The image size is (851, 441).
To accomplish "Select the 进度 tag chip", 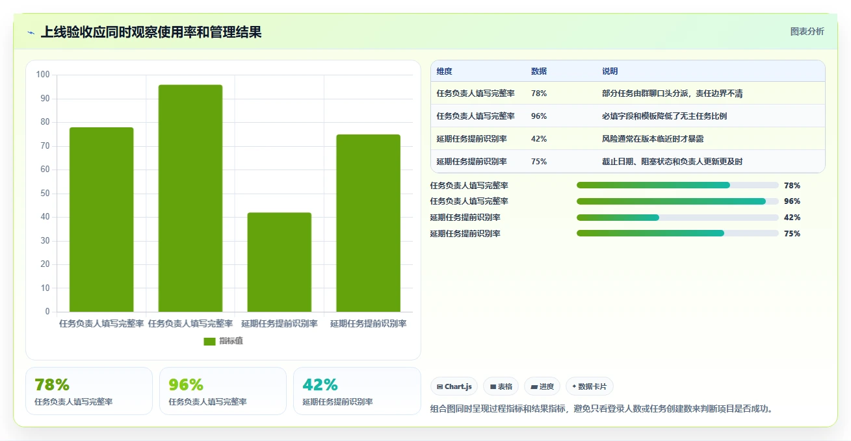I will click(x=542, y=386).
